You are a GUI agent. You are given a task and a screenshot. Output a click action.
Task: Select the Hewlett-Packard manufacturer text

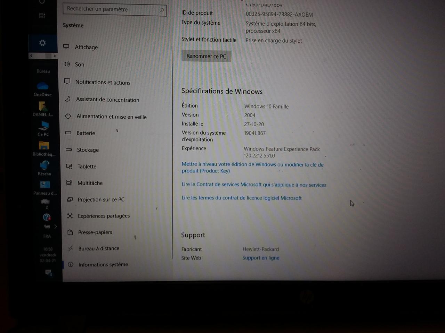261,249
